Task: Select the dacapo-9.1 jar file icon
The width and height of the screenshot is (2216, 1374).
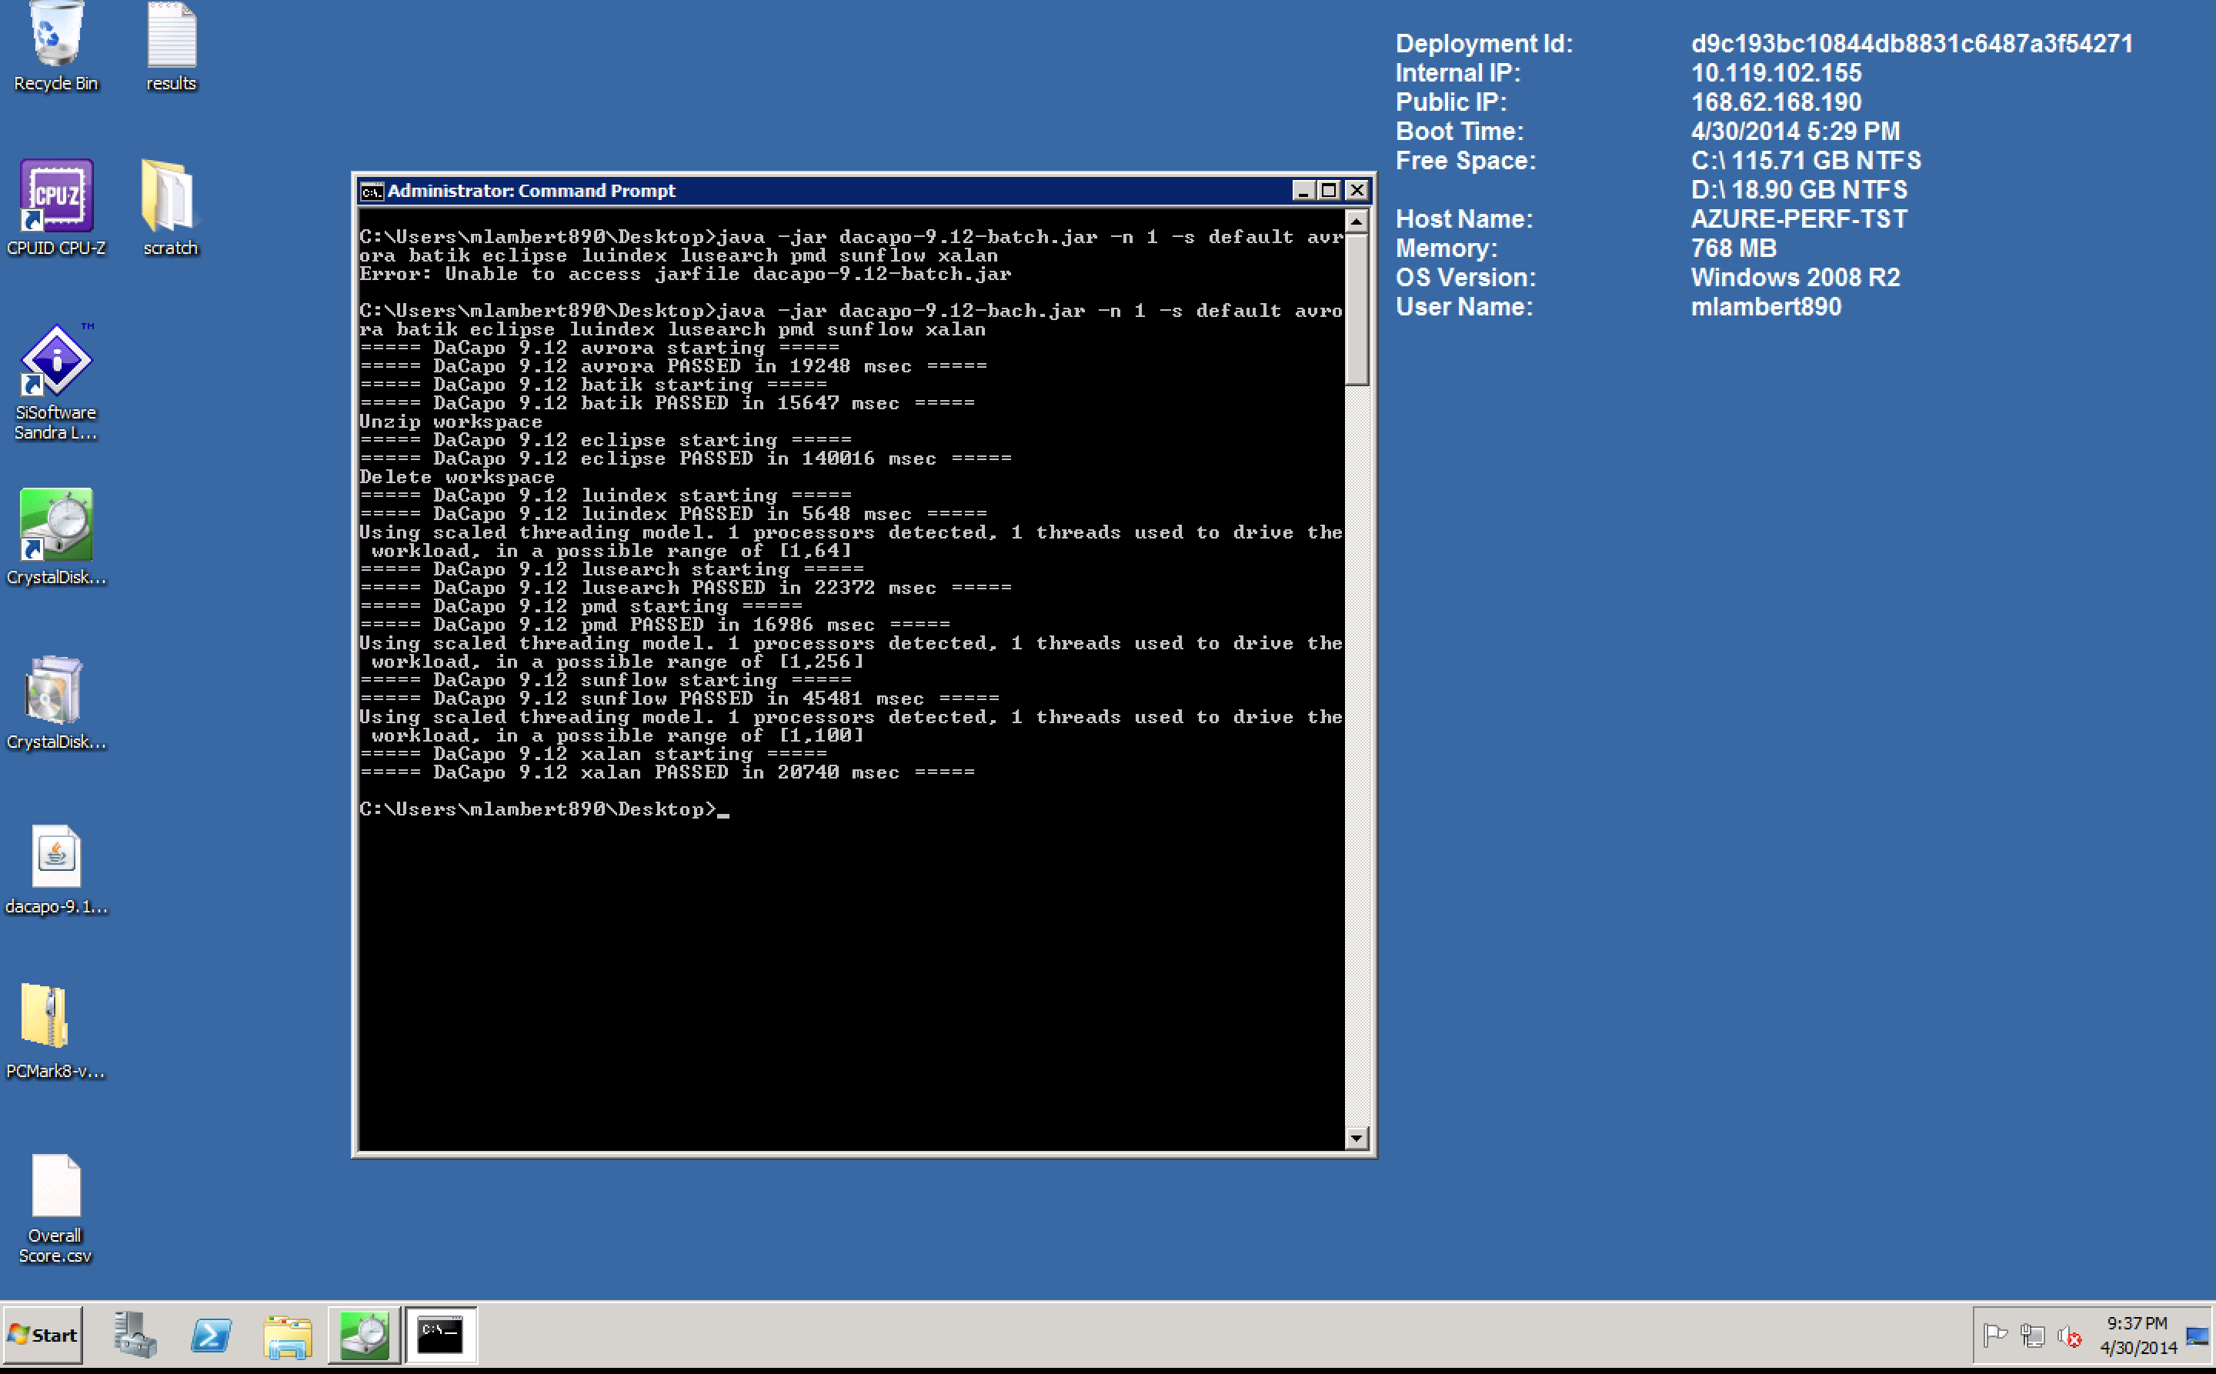Action: pos(55,856)
